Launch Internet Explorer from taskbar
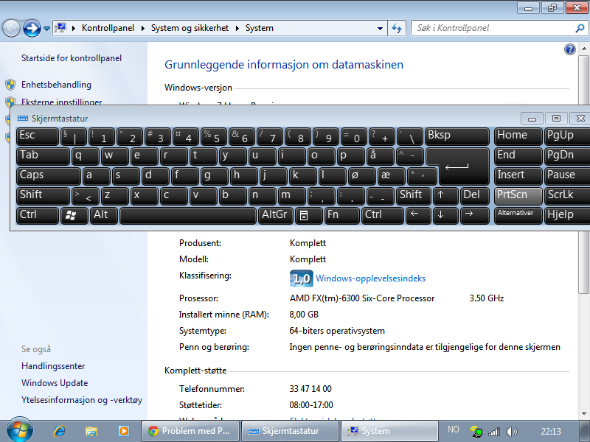 (60, 431)
